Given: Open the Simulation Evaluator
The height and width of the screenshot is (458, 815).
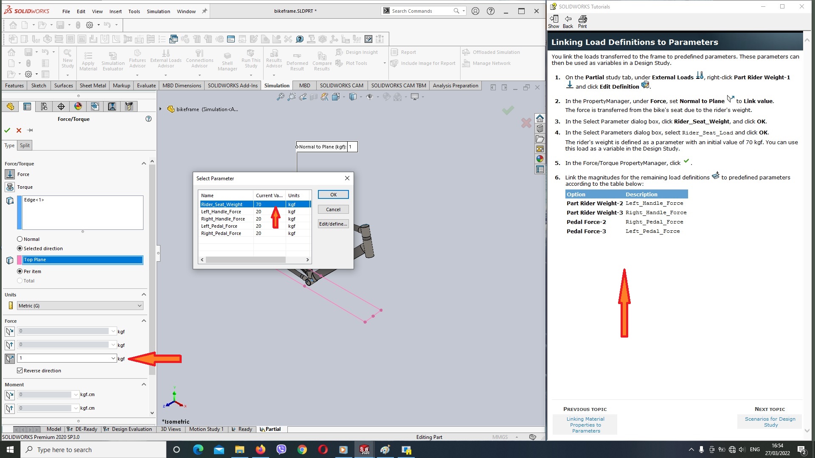Looking at the screenshot, I should pyautogui.click(x=113, y=61).
